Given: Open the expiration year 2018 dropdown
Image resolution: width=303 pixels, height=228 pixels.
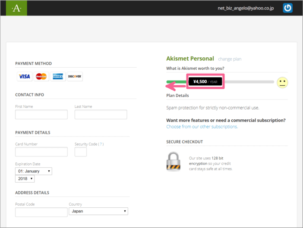Looking at the screenshot, I should pyautogui.click(x=25, y=178).
